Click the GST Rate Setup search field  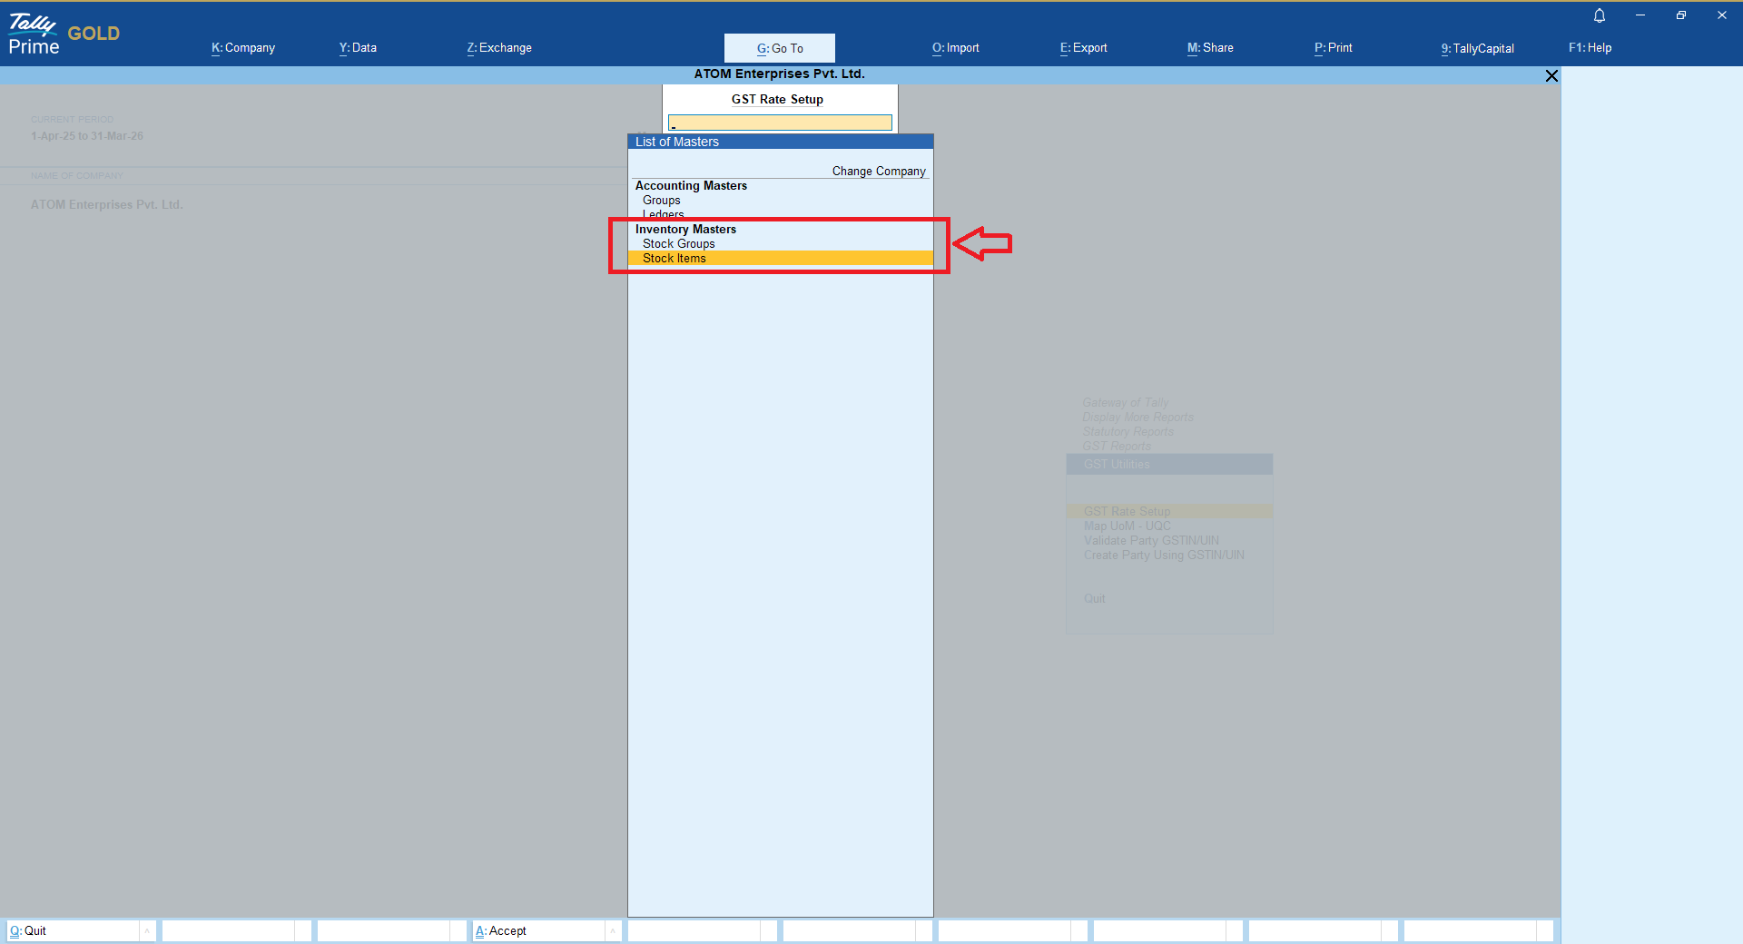tap(780, 123)
